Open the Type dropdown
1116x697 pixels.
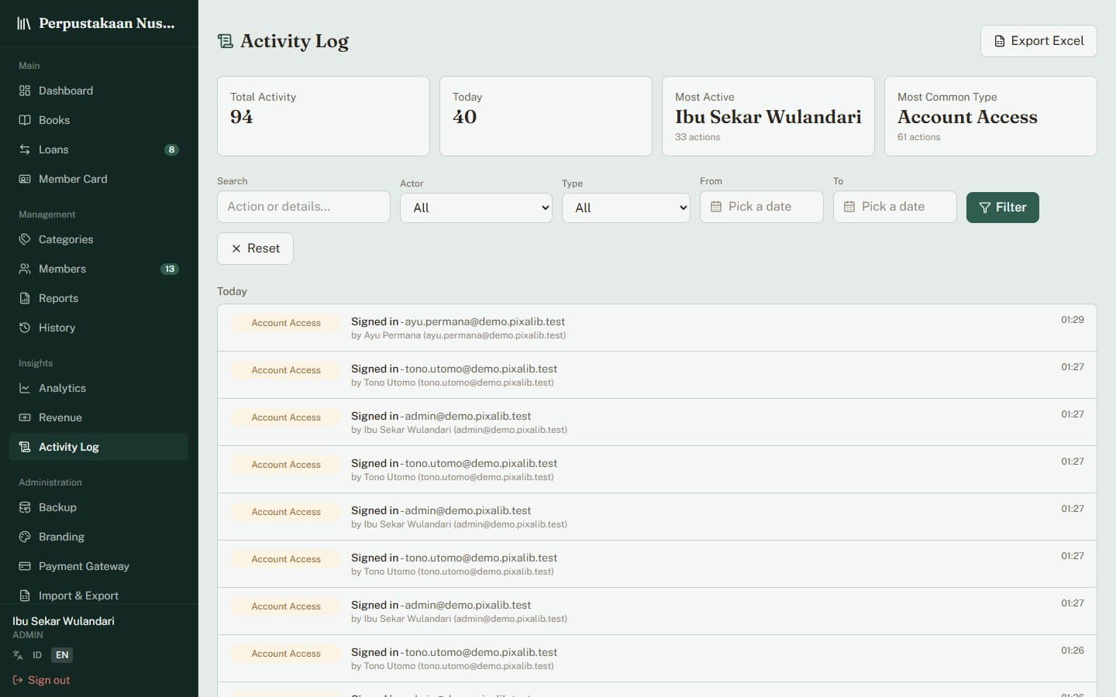(626, 208)
